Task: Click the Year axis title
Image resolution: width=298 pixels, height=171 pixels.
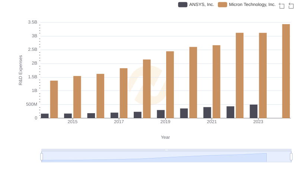Action: tap(165, 137)
